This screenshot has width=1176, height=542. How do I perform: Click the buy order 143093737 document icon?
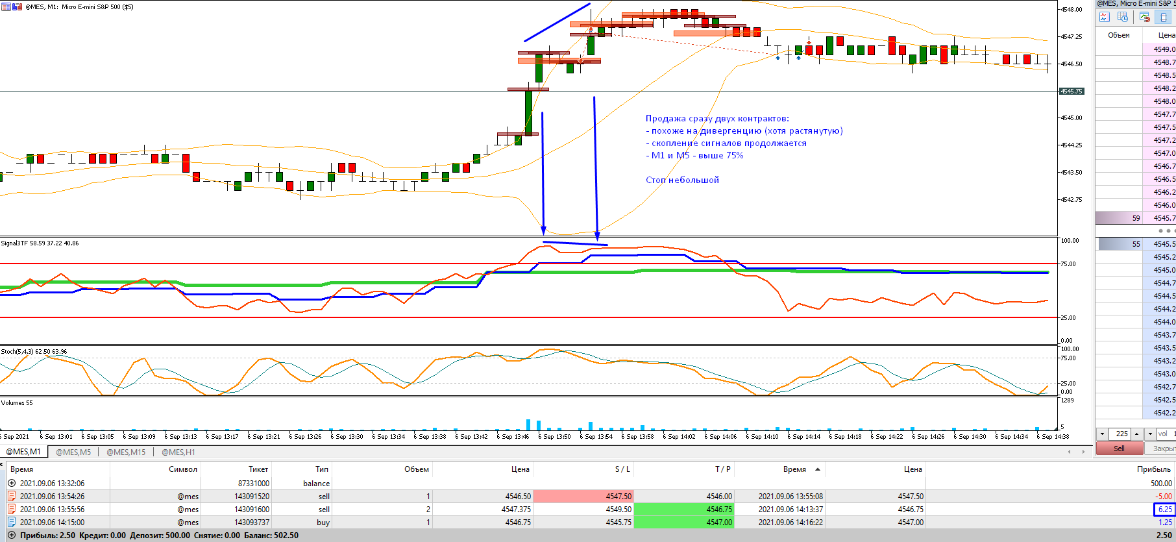pyautogui.click(x=12, y=522)
